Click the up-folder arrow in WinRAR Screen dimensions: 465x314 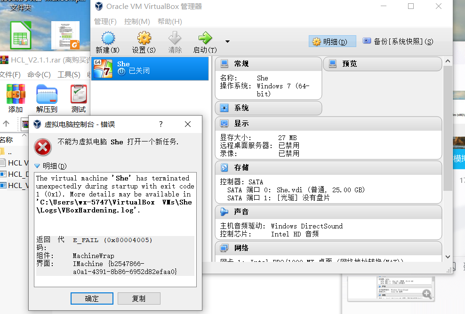click(6, 124)
